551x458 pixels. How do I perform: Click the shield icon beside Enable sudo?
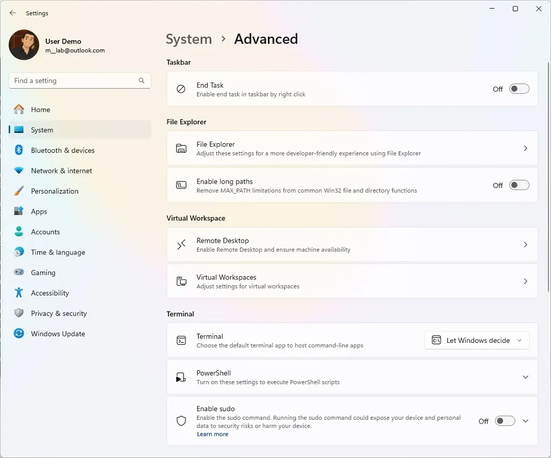coord(181,420)
